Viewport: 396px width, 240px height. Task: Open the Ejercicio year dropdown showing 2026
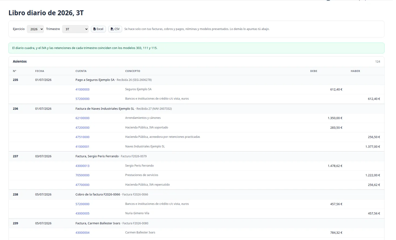(x=35, y=29)
